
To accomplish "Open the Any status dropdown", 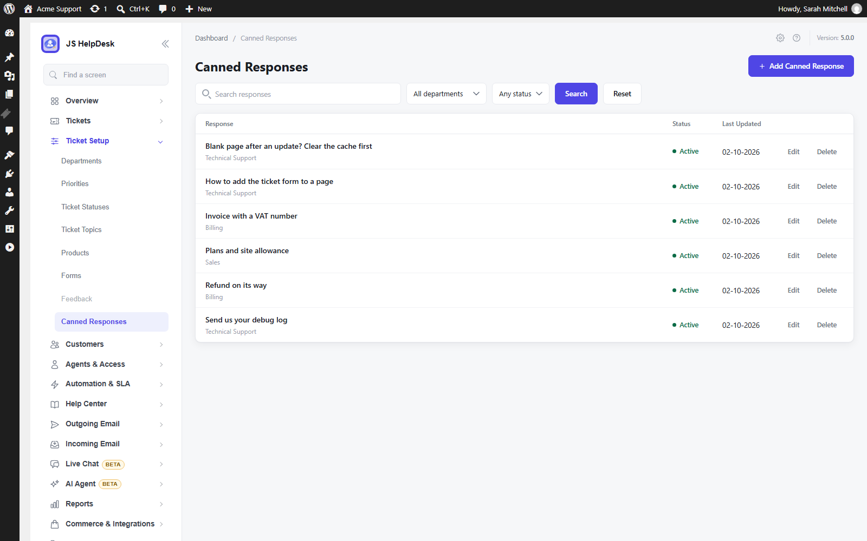I will [521, 94].
